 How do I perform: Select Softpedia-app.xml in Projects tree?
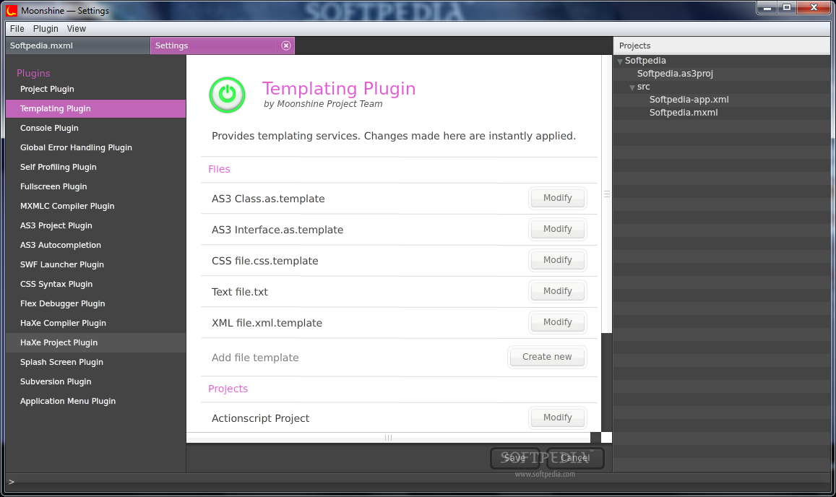tap(689, 100)
